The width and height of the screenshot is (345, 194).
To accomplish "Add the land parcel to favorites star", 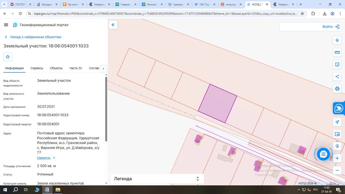I will [8, 57].
